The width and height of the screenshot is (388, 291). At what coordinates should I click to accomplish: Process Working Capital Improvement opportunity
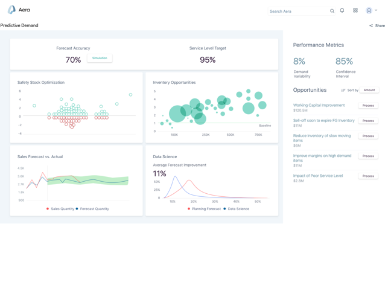368,106
